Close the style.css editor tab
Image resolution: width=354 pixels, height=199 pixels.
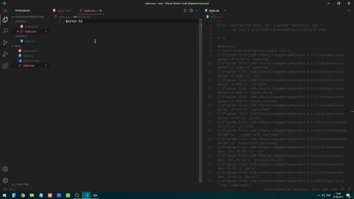(225, 11)
